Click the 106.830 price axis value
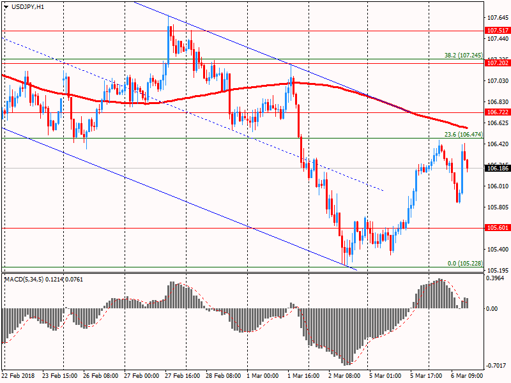 coord(498,102)
